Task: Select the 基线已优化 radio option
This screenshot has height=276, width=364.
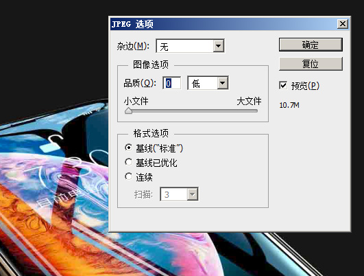Action: 128,162
